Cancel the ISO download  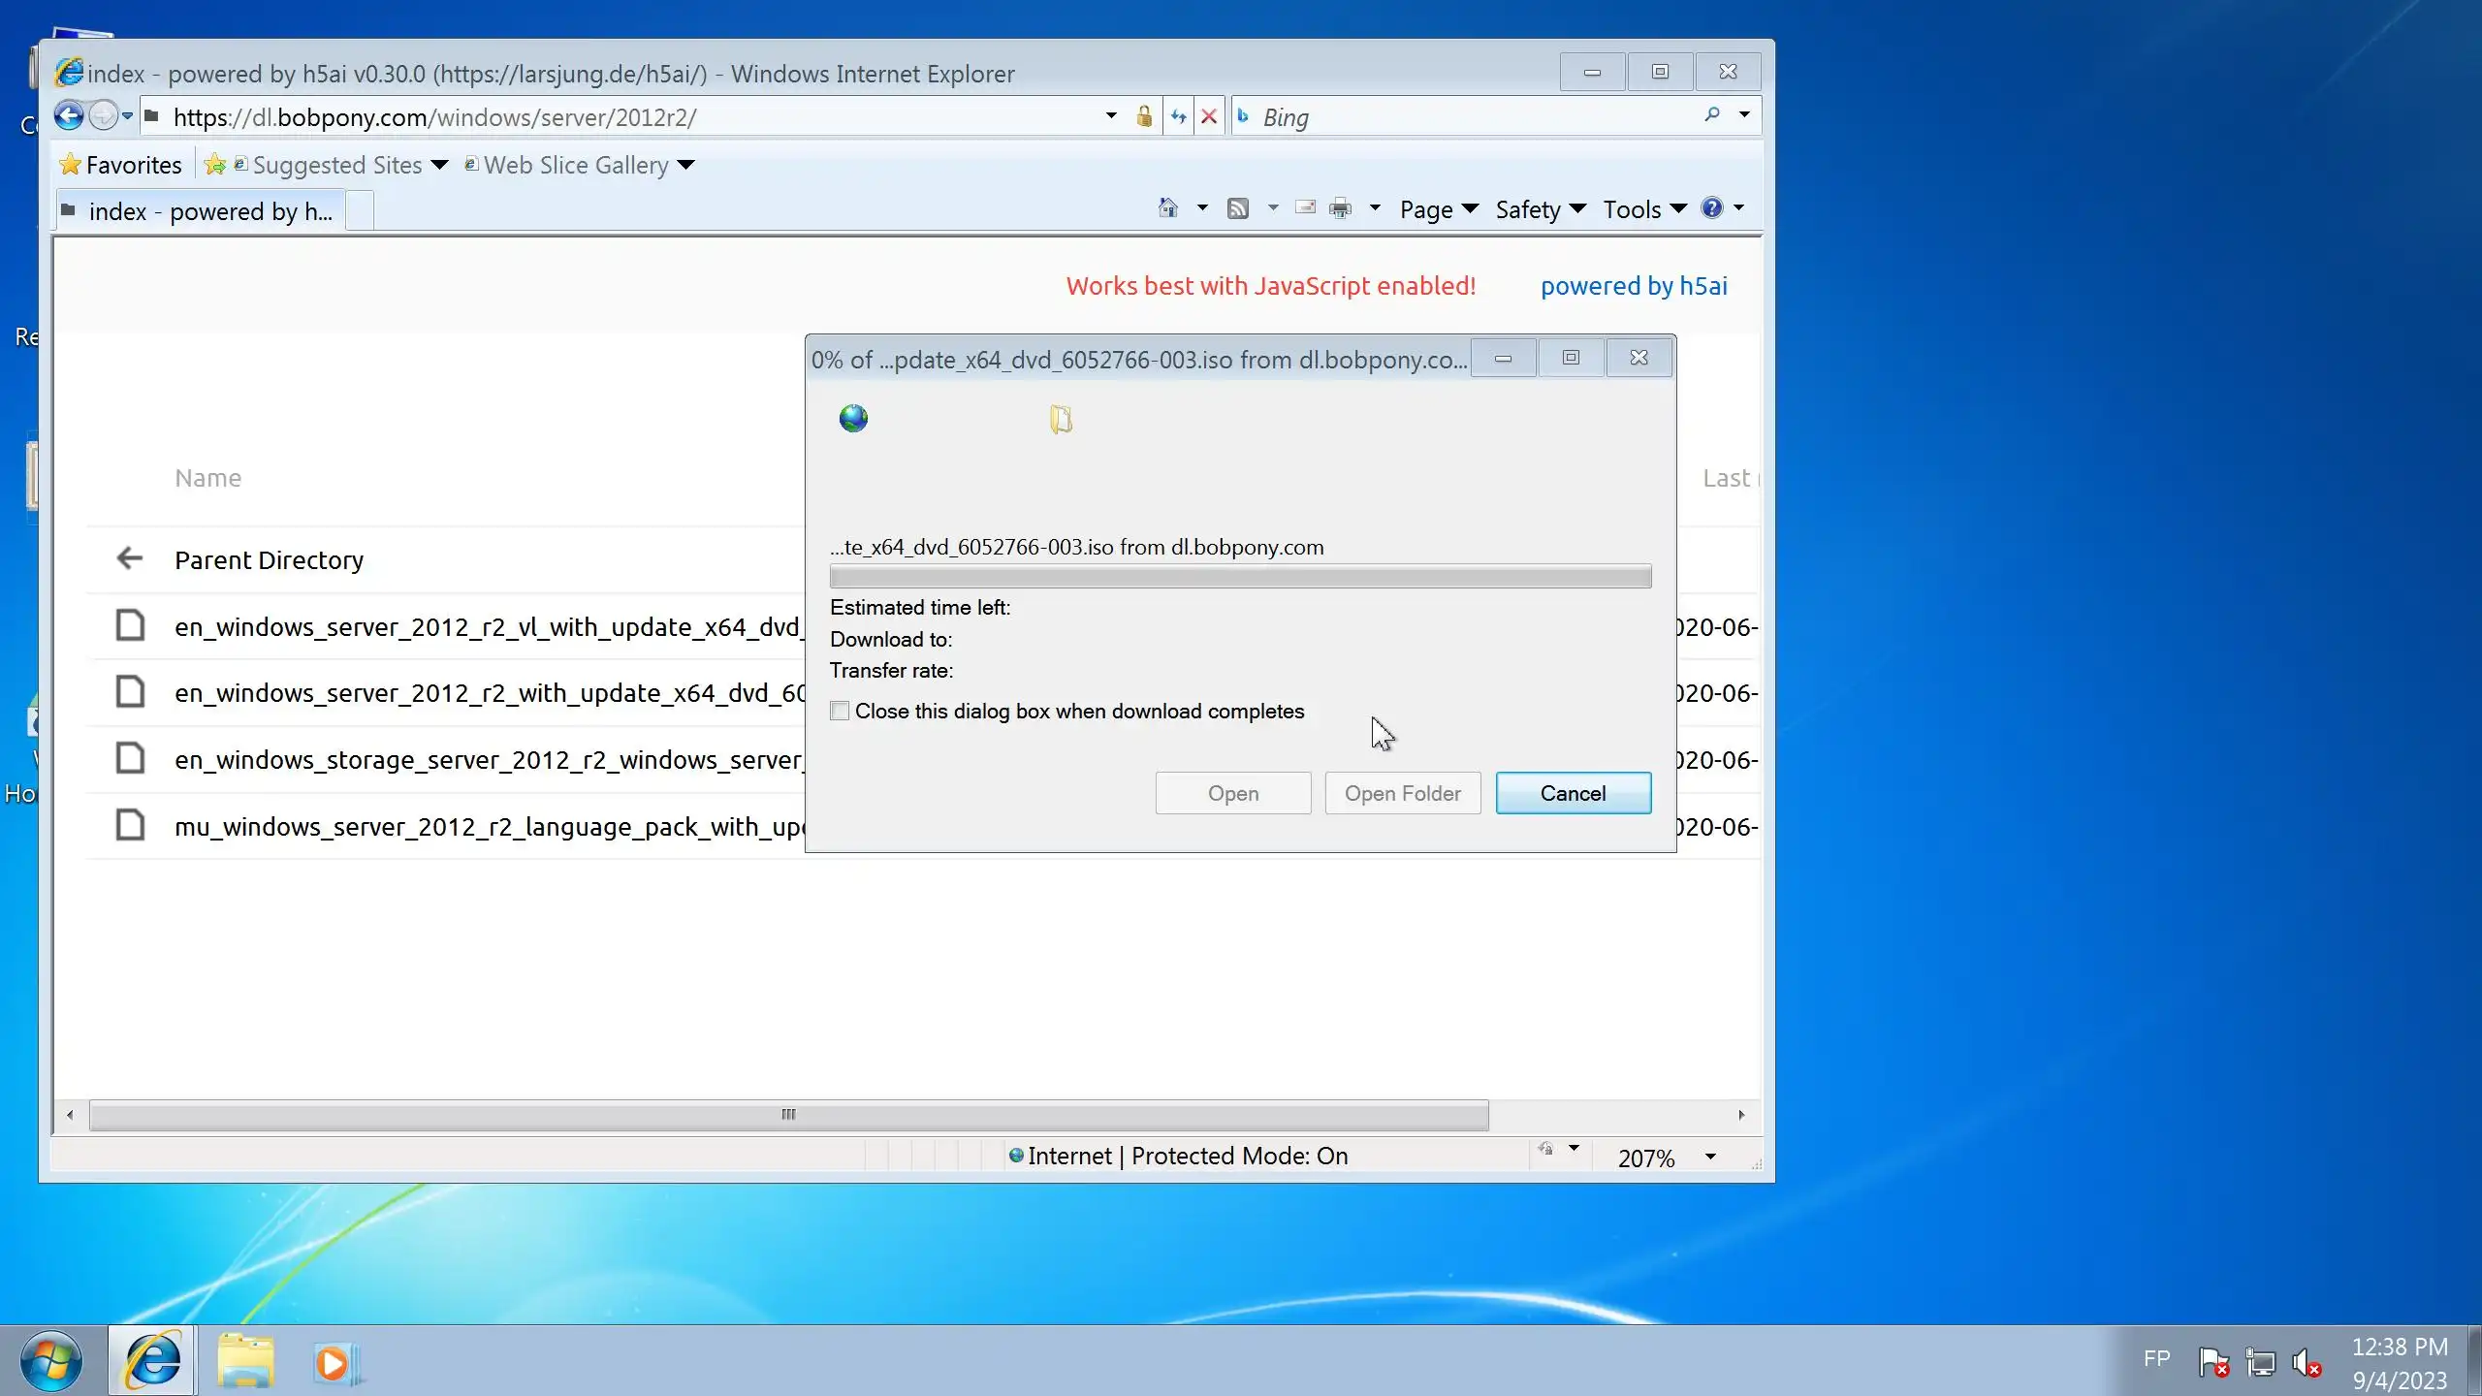tap(1573, 793)
